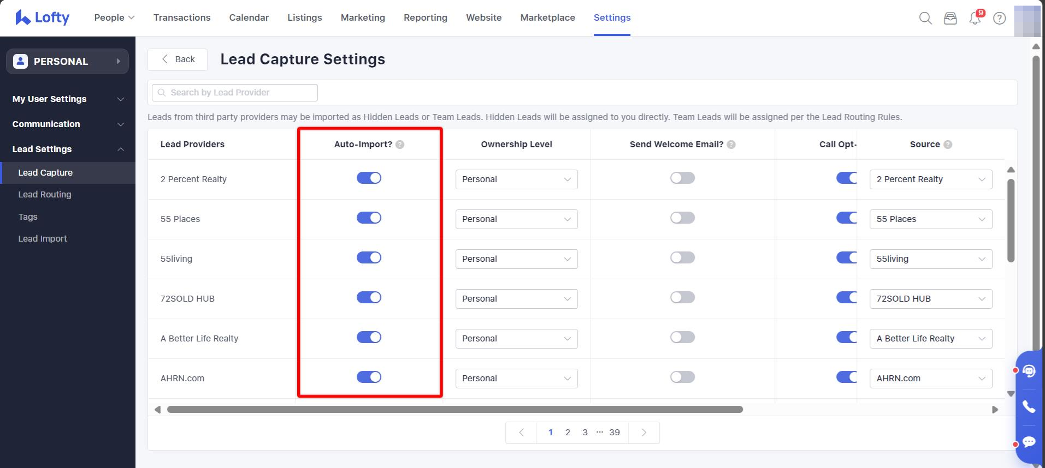Enable Send Welcome Email for 55living
1045x468 pixels.
coord(682,257)
